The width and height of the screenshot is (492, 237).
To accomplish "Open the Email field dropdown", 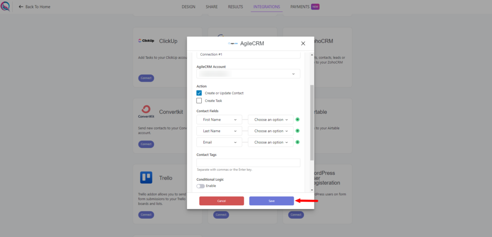I will click(x=219, y=142).
